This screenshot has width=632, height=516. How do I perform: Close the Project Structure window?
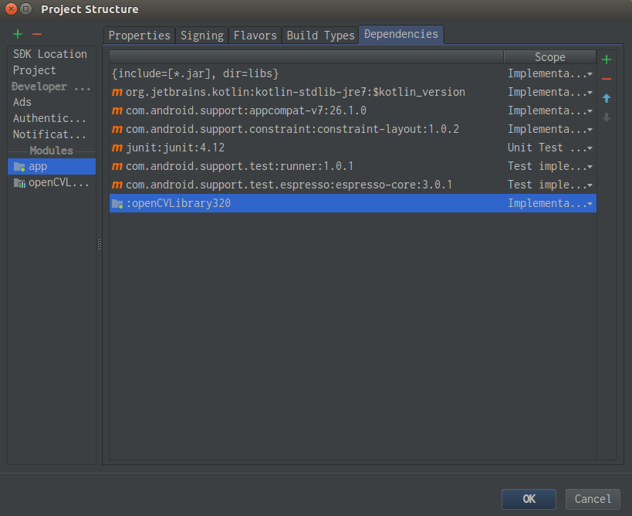(12, 8)
